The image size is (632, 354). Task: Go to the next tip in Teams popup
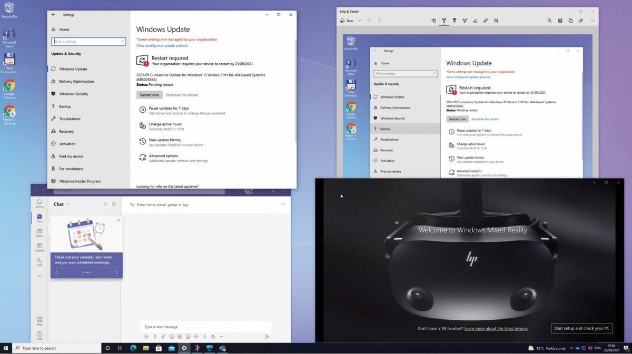(x=117, y=272)
